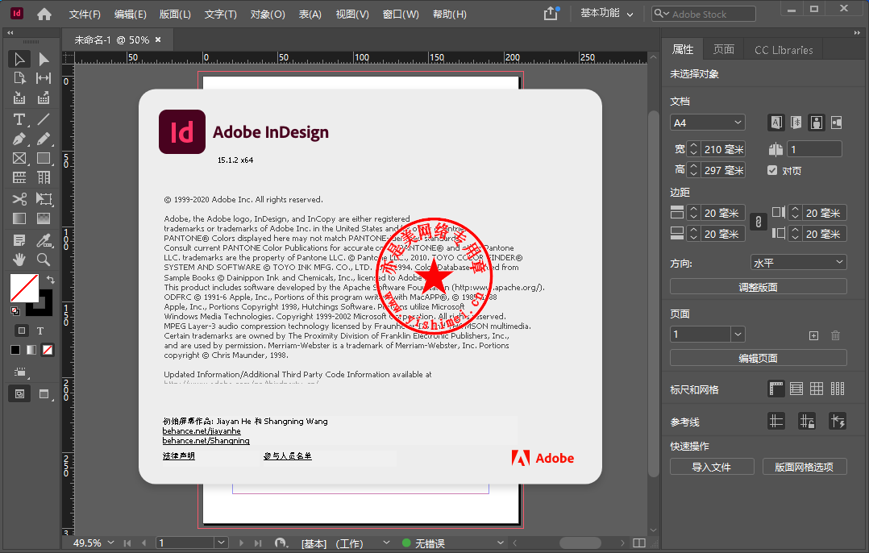
Task: Open page number dropdown in properties
Action: click(738, 334)
